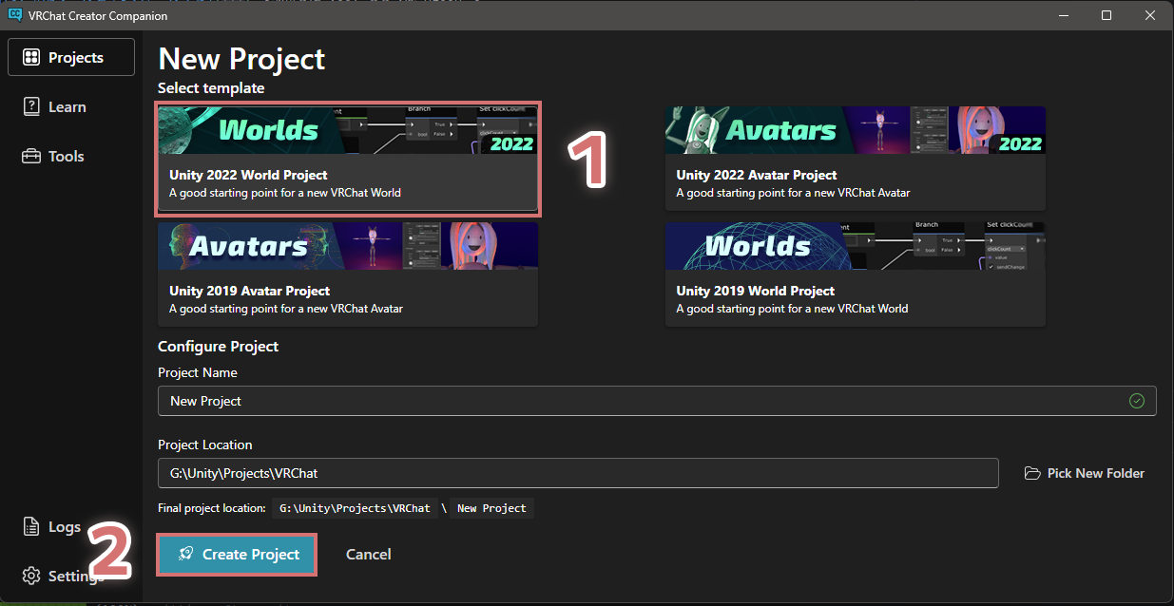Click the Settings gear icon
This screenshot has height=606, width=1174.
[31, 577]
